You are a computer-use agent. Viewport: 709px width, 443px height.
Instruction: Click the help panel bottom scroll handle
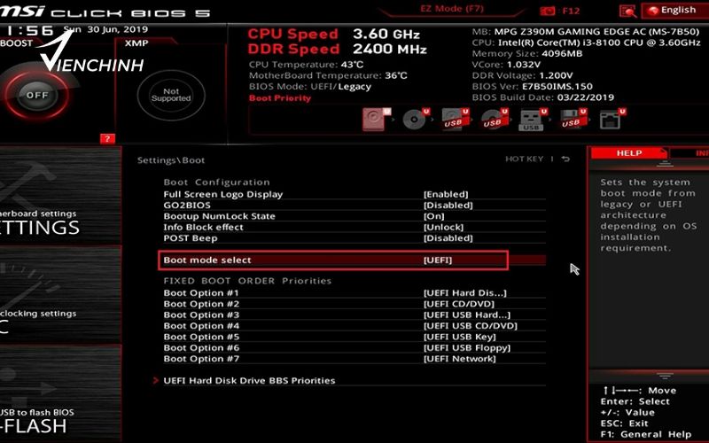[665, 376]
